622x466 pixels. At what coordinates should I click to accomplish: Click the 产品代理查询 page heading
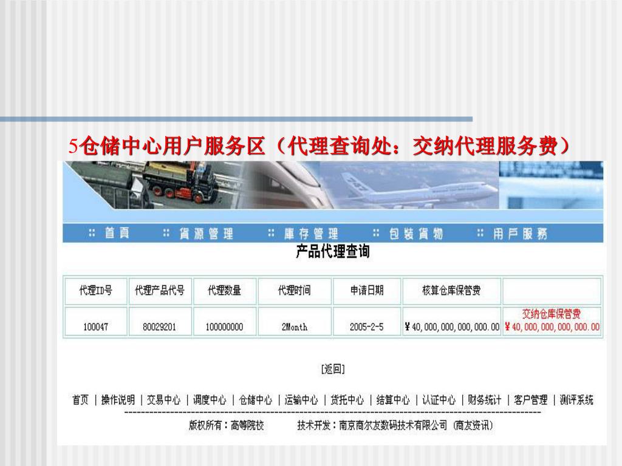click(333, 251)
